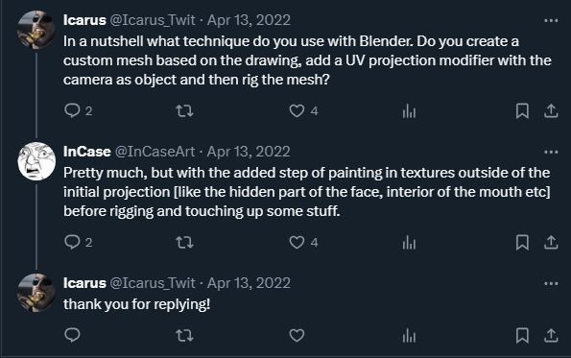Bookmark Icarus's Blender technique tweet
The height and width of the screenshot is (358, 571).
pyautogui.click(x=522, y=110)
